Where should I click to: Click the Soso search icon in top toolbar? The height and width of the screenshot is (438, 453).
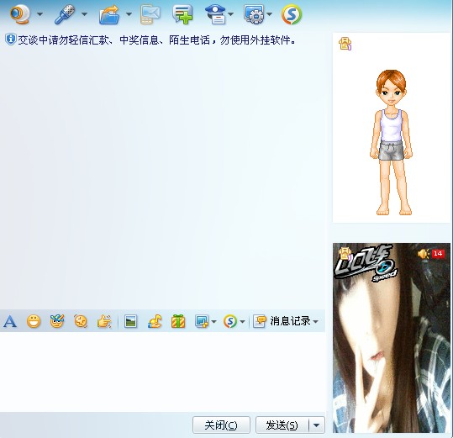coord(292,13)
